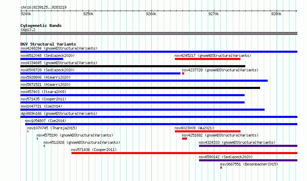Open nsv4237728 gnomAD variant label
This screenshot has height=181, width=307.
click(x=220, y=70)
